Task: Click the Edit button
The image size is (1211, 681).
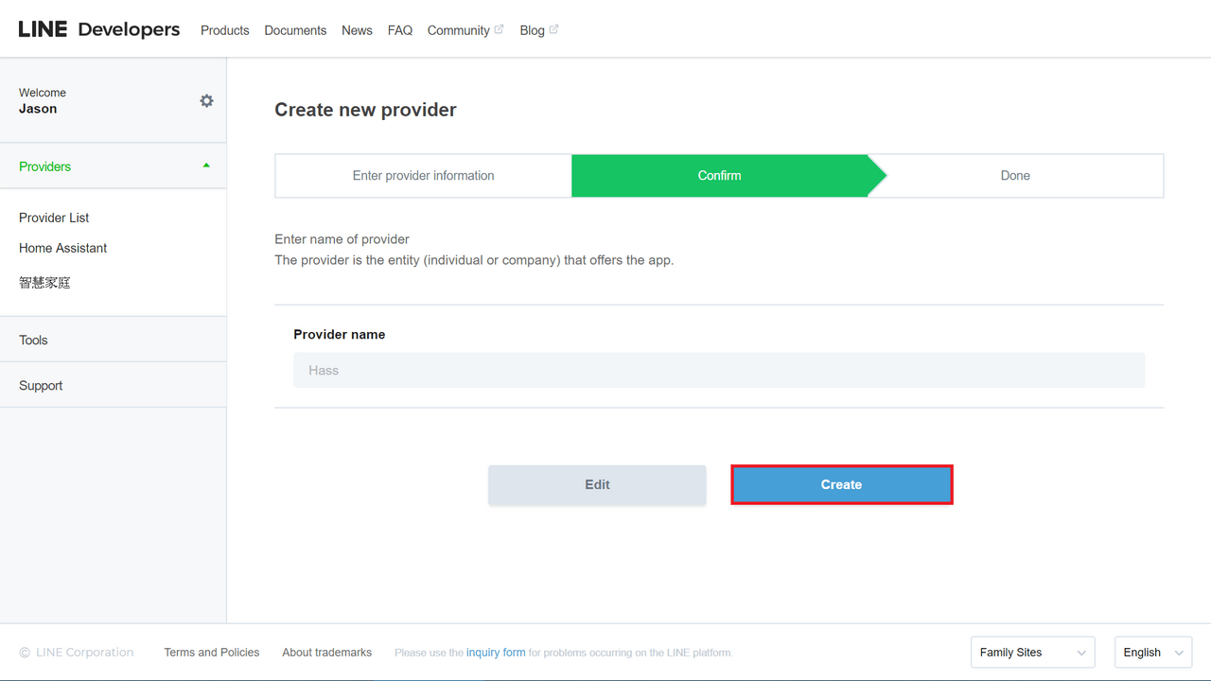Action: (x=597, y=484)
